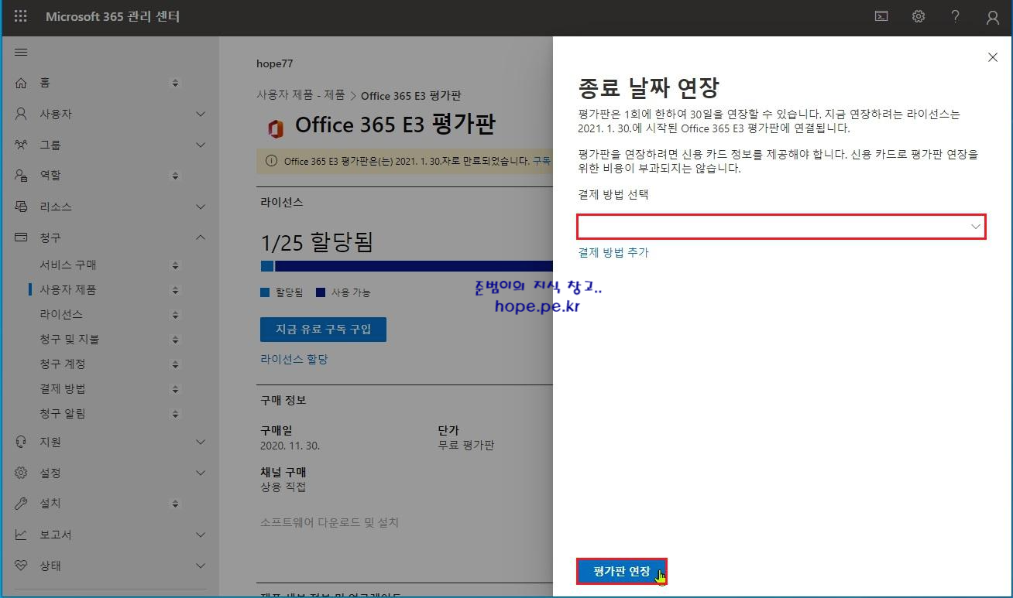Collapse the navigation hamburger menu
The image size is (1013, 598).
[x=21, y=52]
